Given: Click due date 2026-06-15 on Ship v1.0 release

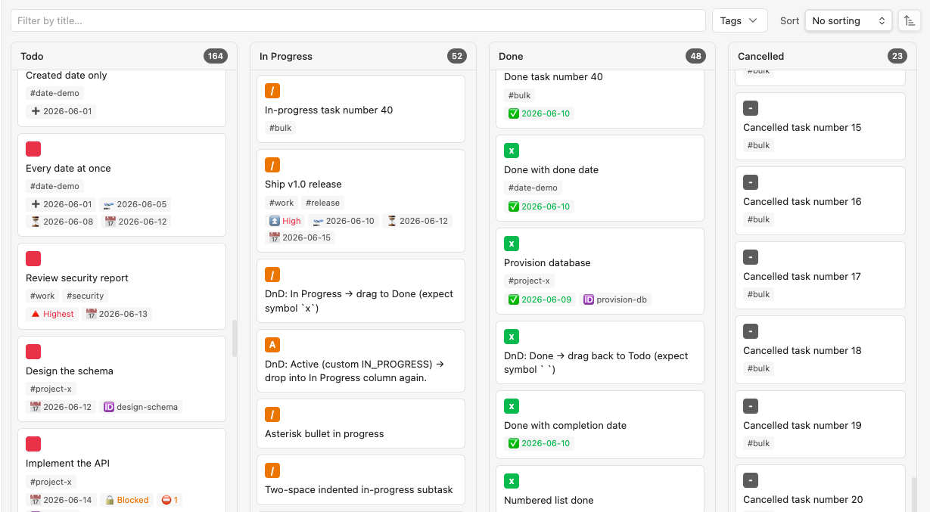Looking at the screenshot, I should (300, 237).
